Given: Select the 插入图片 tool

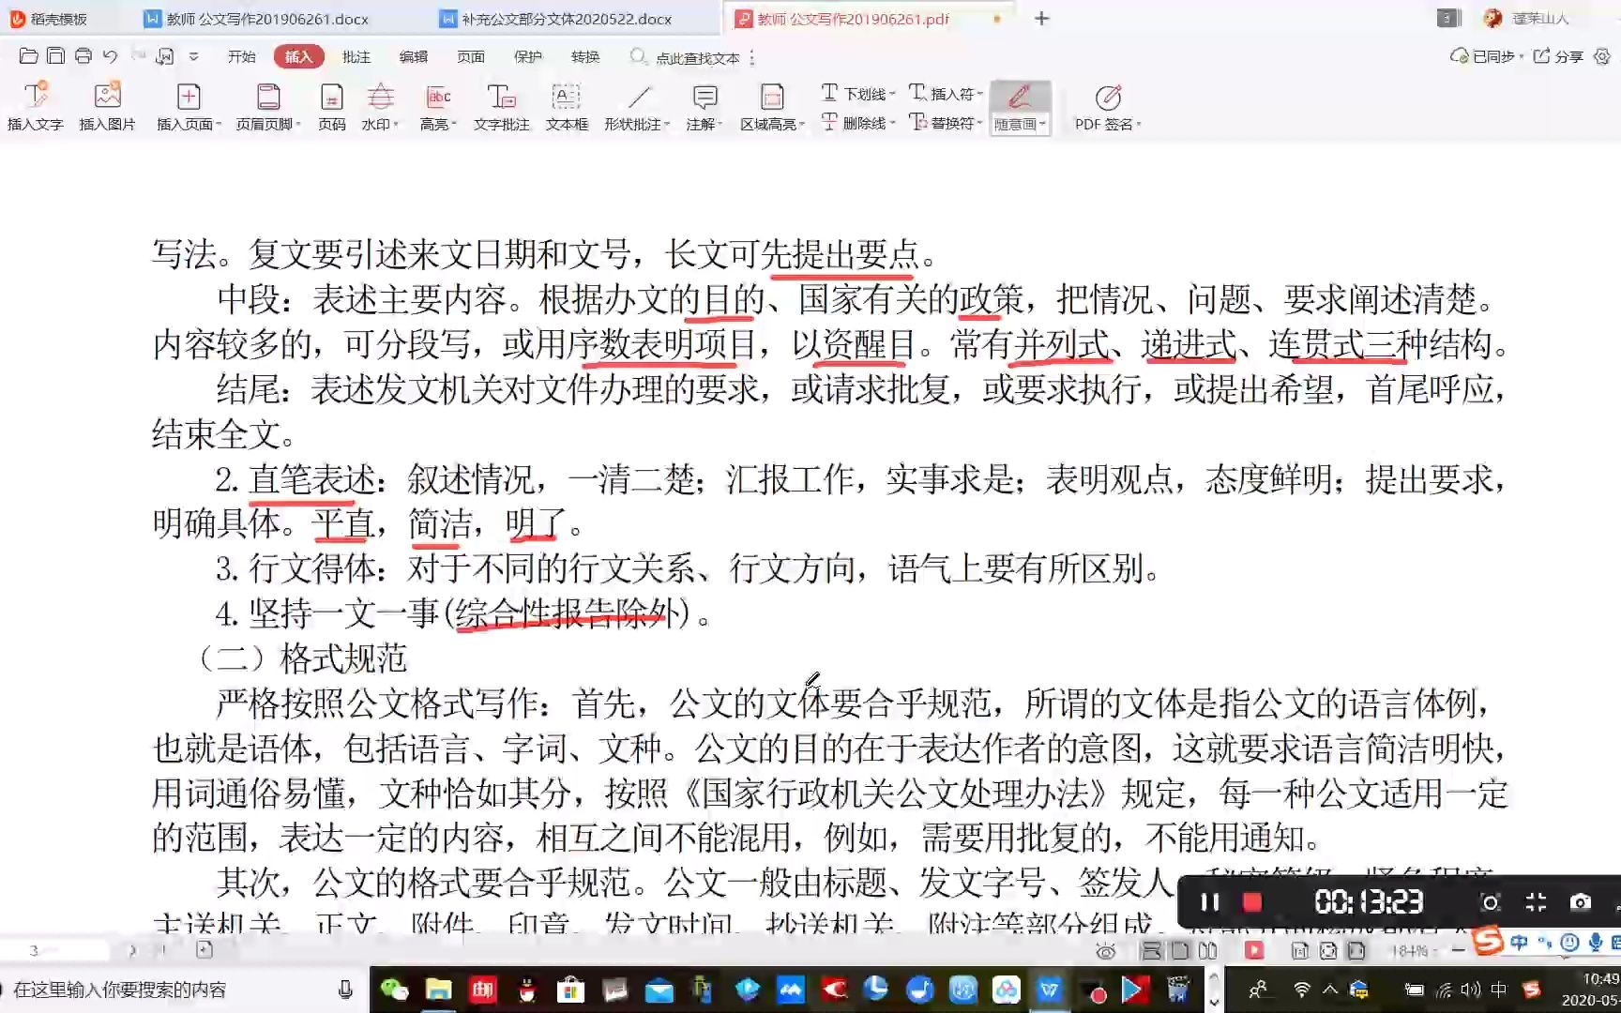Looking at the screenshot, I should (x=106, y=105).
